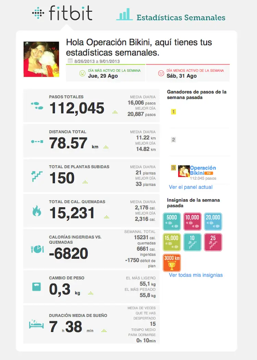This screenshot has width=257, height=360.
Task: Click the staircase icon for plantas subidas
Action: tap(37, 176)
